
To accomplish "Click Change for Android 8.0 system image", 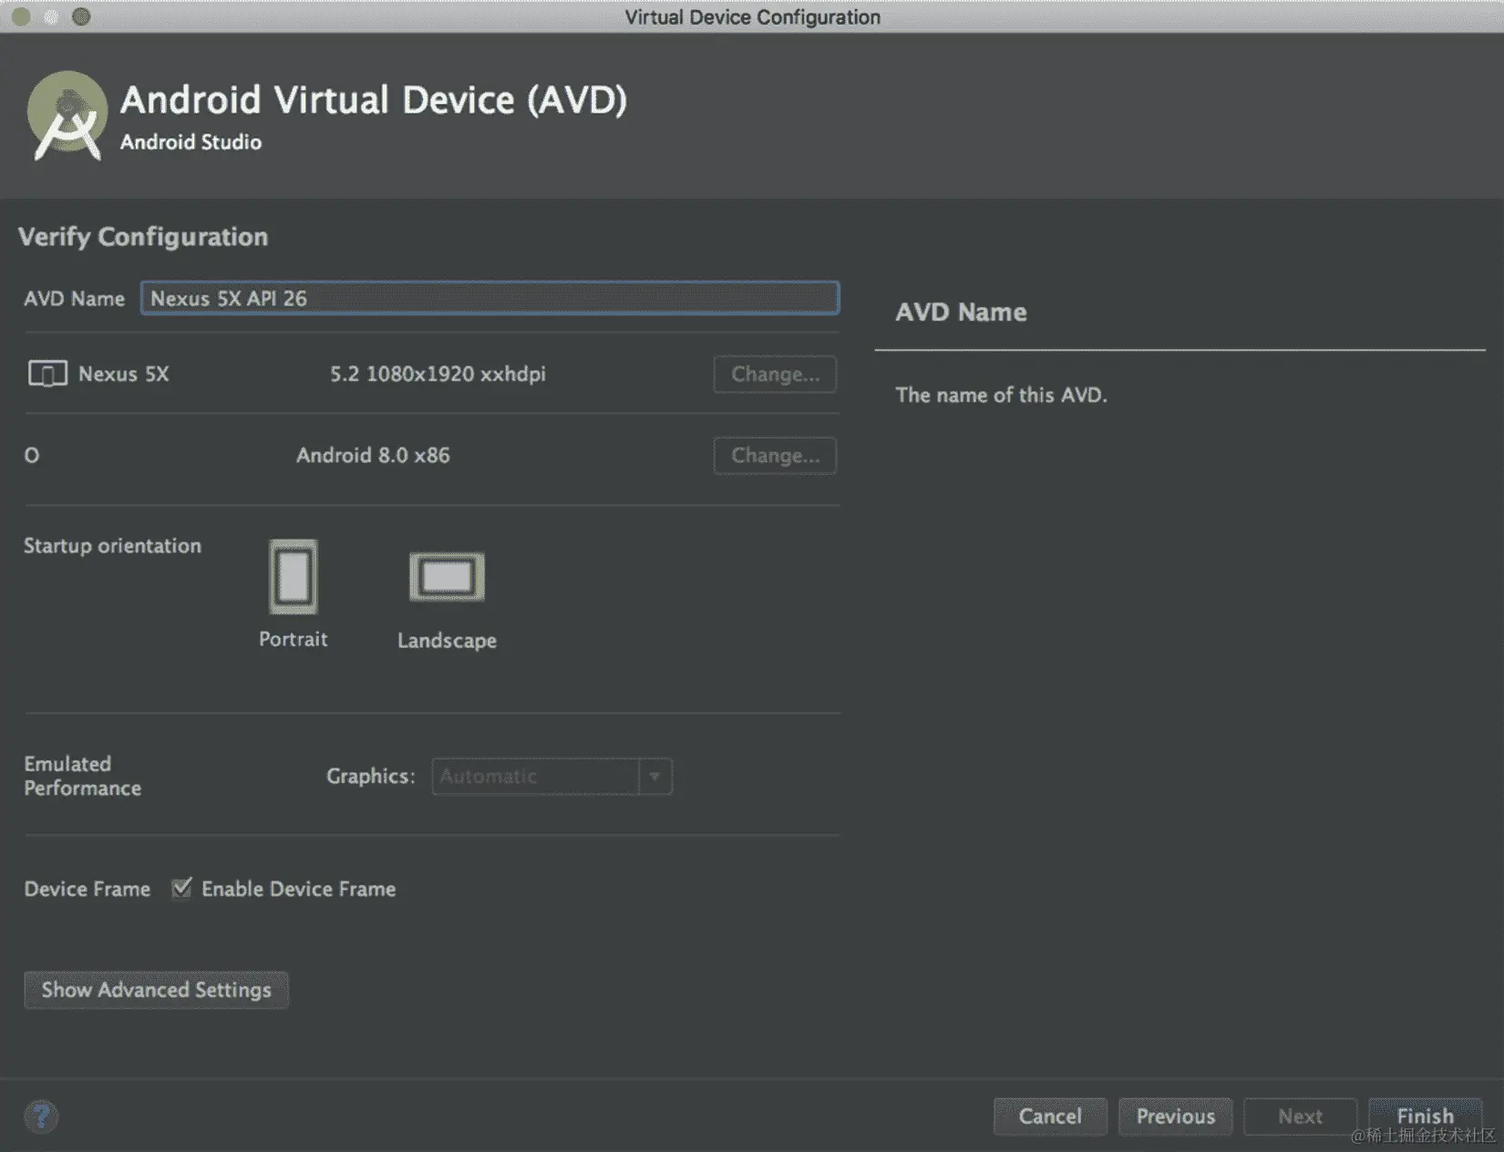I will click(775, 456).
